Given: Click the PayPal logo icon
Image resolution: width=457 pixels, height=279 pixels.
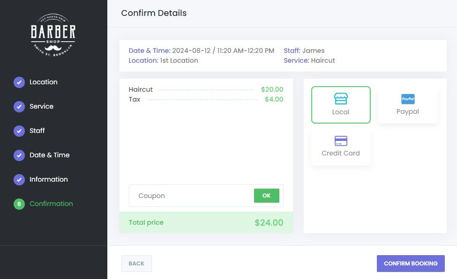Looking at the screenshot, I should (x=408, y=99).
